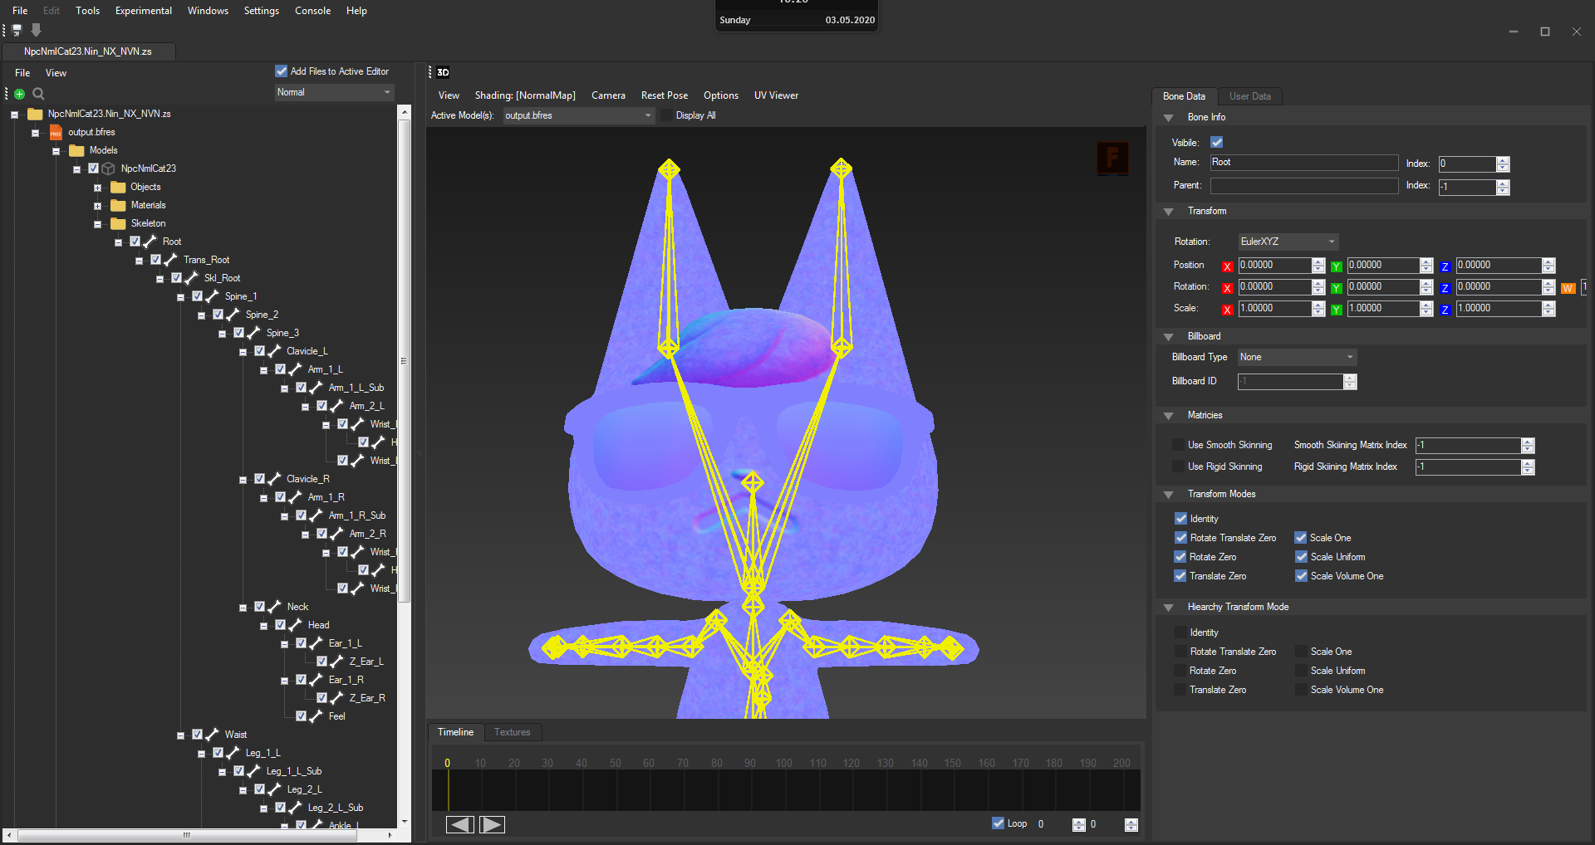The height and width of the screenshot is (845, 1595).
Task: Enable Use Rigid Skinning
Action: tap(1178, 466)
